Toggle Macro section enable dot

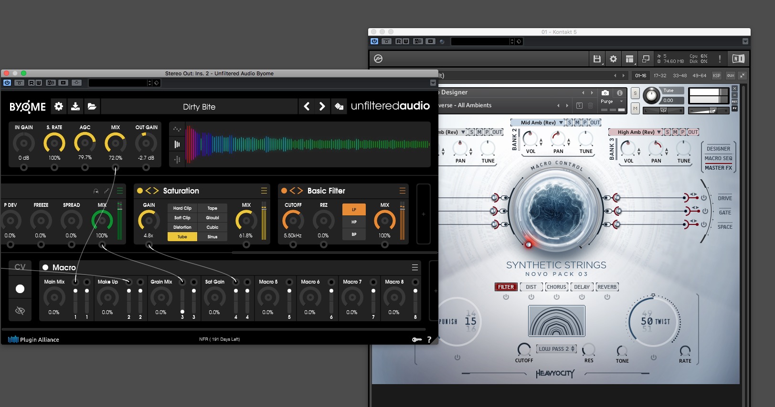click(45, 267)
